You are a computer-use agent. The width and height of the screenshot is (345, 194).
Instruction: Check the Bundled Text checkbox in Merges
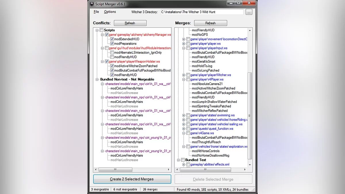coord(183,160)
